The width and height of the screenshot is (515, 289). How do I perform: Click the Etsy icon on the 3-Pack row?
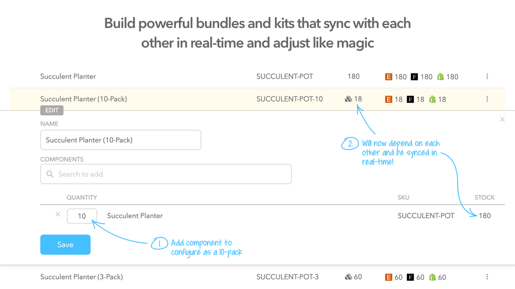[x=389, y=277]
